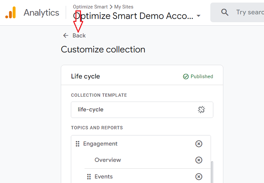Open the account selector dropdown arrow
This screenshot has width=264, height=183.
coord(199,16)
